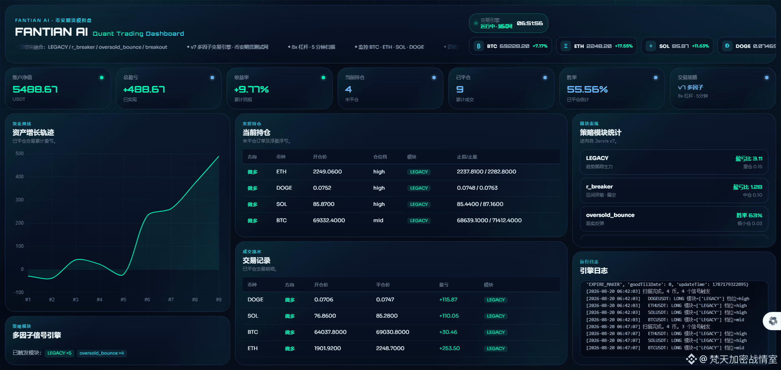The image size is (781, 370).
Task: Click the 500 label on chart y-axis
Action: (x=20, y=154)
